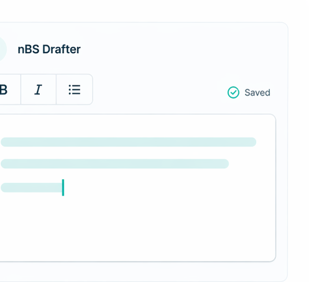
Task: Click the divider between Bold and Italic buttons
Action: click(x=21, y=89)
